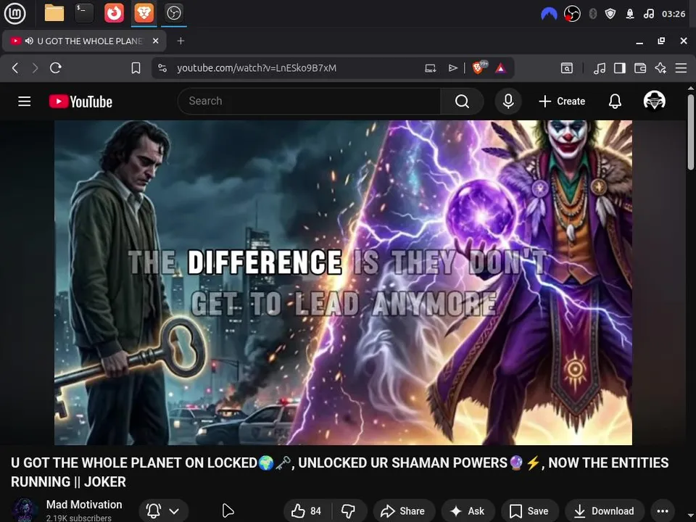Go forward in browser history
The image size is (696, 522).
click(35, 68)
